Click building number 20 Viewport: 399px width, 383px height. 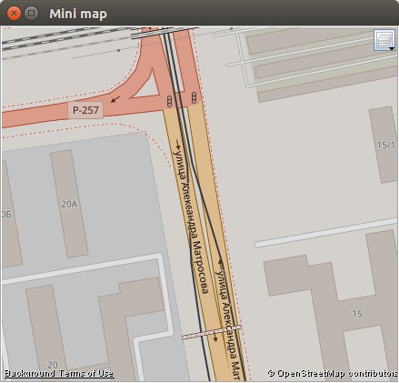(x=53, y=365)
